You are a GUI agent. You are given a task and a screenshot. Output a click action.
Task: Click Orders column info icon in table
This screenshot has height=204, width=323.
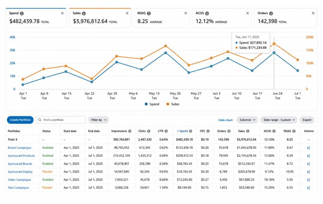point(229,131)
